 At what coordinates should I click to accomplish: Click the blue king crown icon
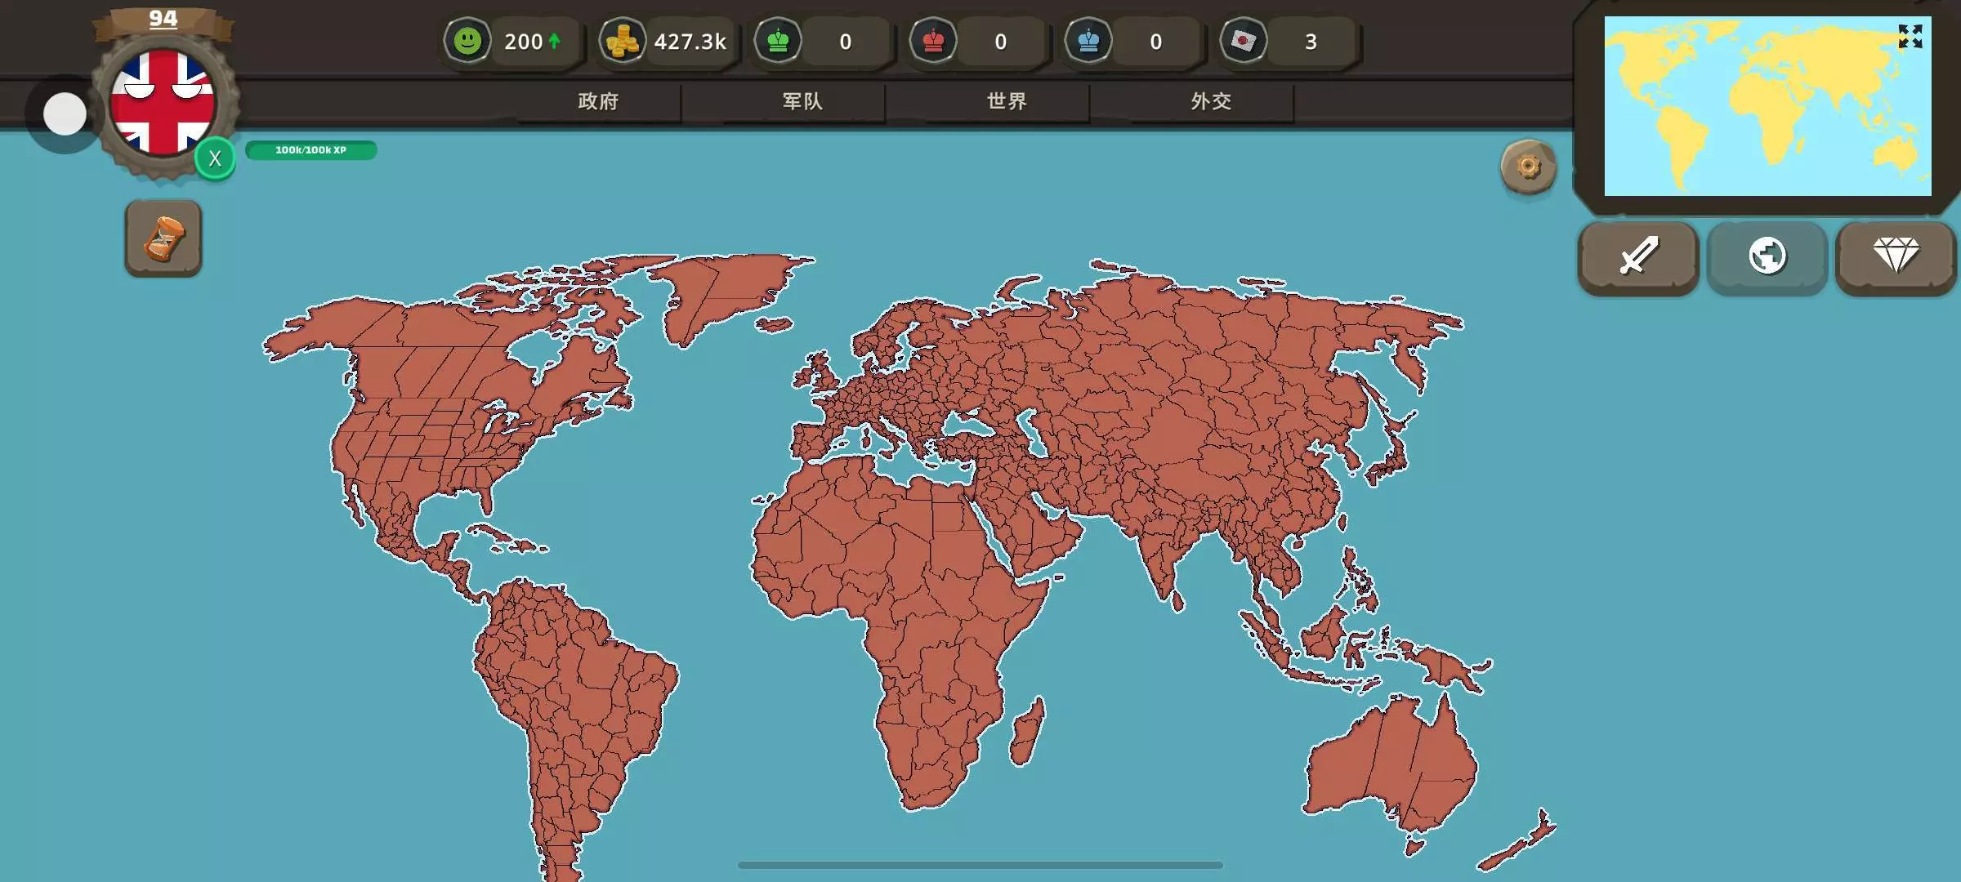tap(1088, 41)
